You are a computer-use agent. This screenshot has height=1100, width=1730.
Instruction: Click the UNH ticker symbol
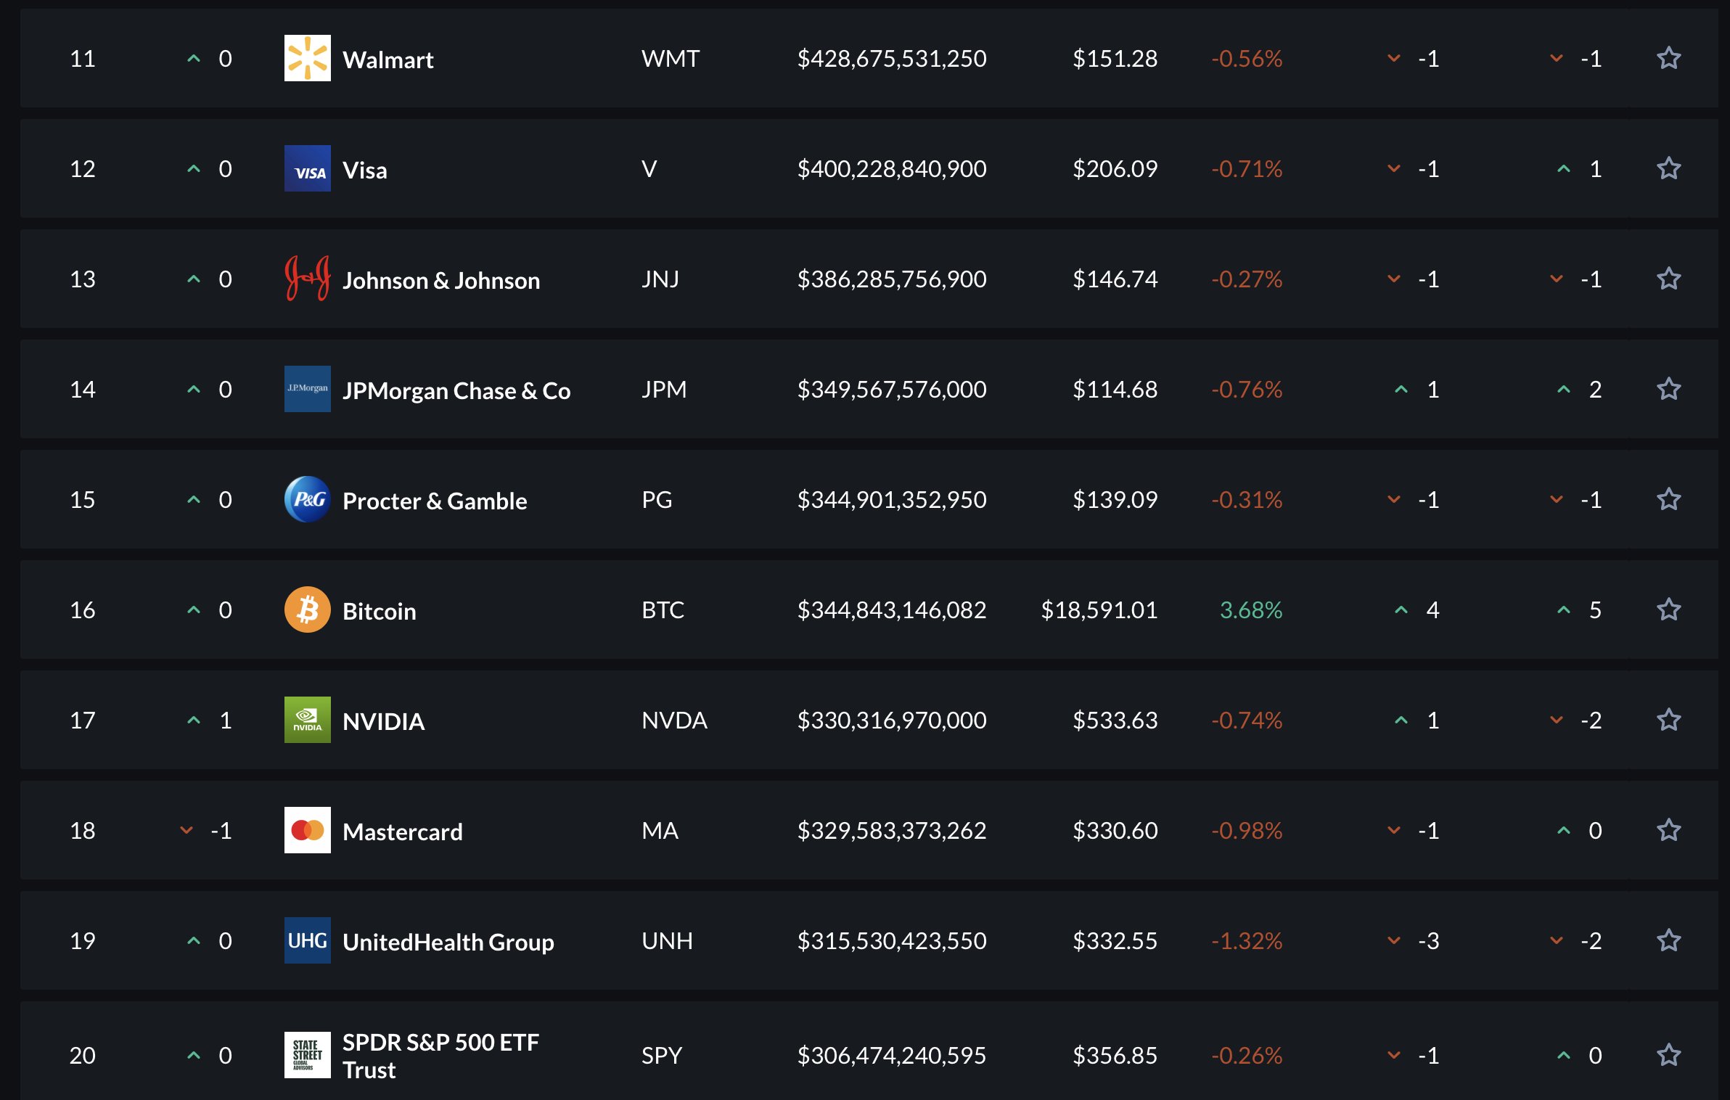667,940
